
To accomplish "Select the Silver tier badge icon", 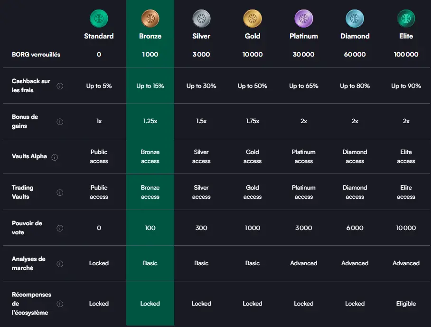I will pos(201,18).
